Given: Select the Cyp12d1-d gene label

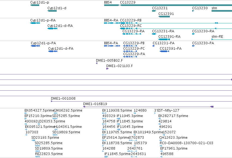Looking at the screenshot, I should pos(57,8).
